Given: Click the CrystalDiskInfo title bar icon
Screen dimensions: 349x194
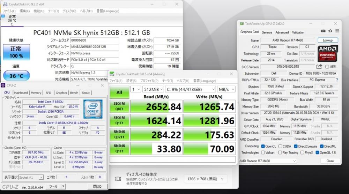Looking at the screenshot, I should (x=5, y=4).
